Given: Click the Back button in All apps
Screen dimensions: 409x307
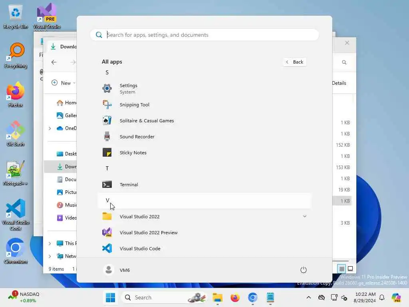Looking at the screenshot, I should coord(295,62).
